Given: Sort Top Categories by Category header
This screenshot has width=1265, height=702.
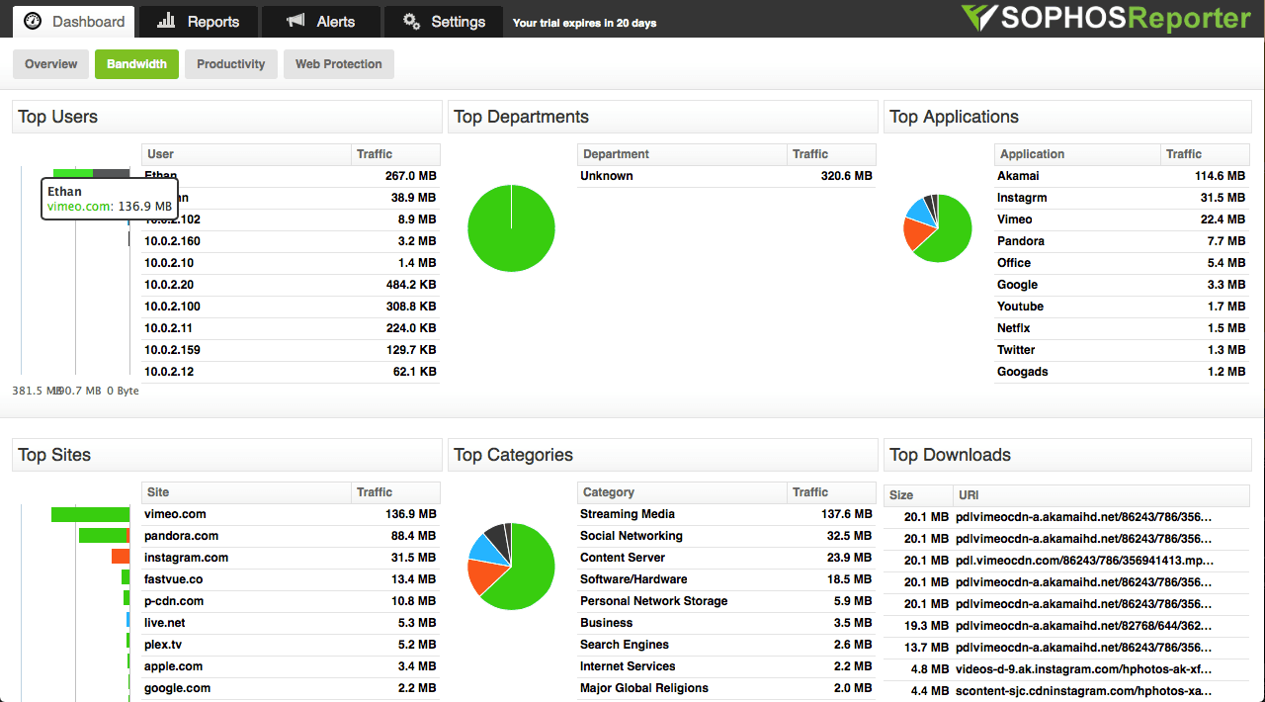Looking at the screenshot, I should 682,492.
